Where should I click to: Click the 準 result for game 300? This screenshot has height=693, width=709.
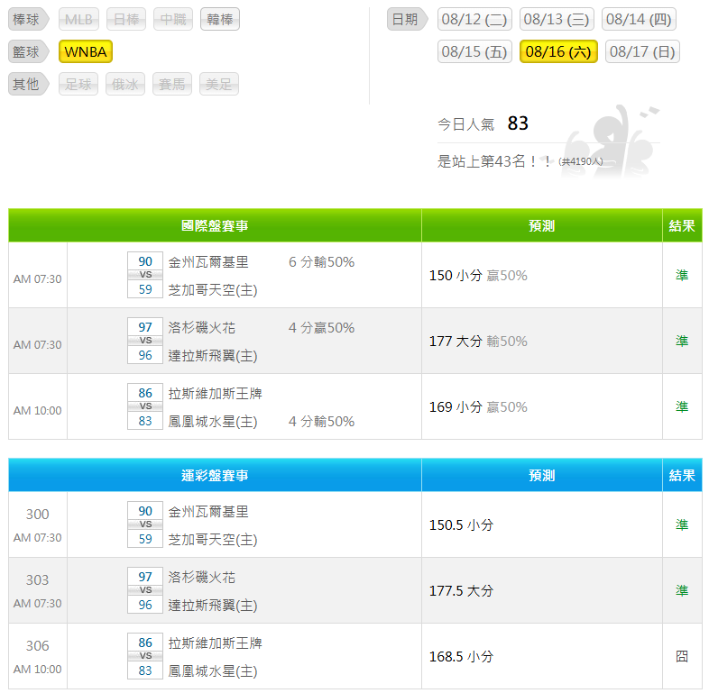coord(682,524)
